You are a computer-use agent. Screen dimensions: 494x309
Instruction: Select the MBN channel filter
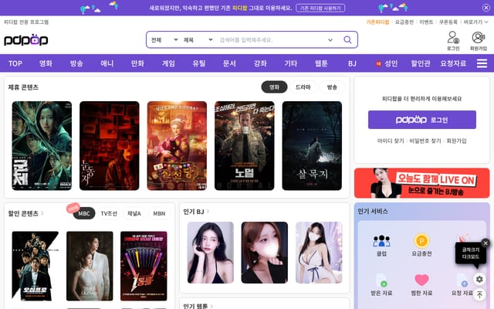[159, 213]
